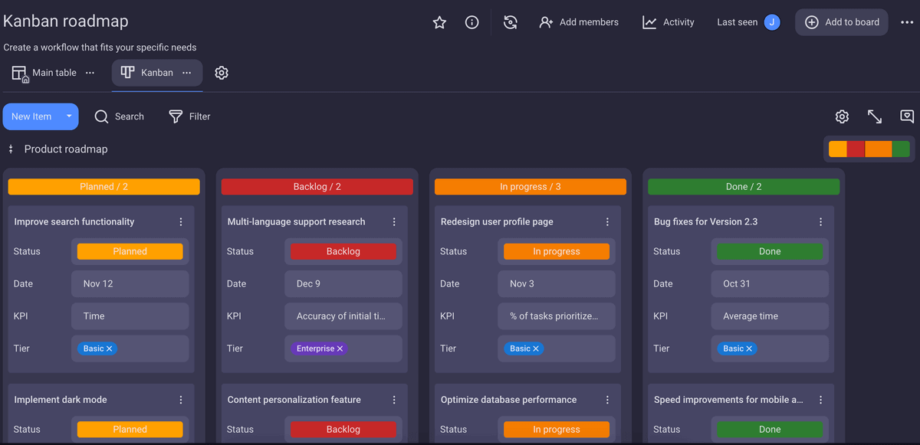The image size is (920, 445).
Task: Change Backlog status on Multi-language support research
Action: click(343, 251)
